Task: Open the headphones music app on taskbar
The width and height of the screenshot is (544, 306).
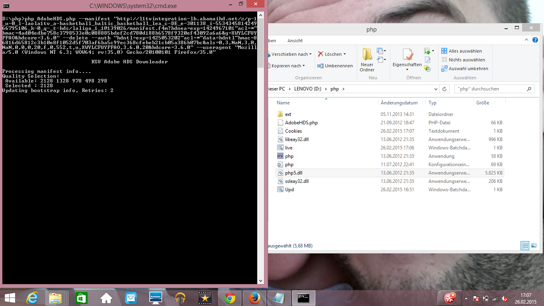Action: [x=180, y=298]
